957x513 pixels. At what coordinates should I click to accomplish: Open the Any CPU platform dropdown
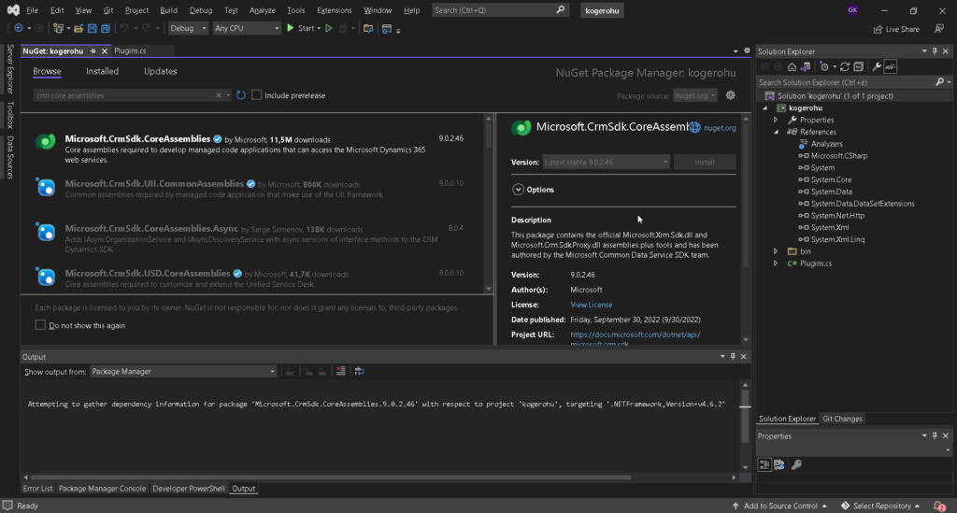coord(247,28)
